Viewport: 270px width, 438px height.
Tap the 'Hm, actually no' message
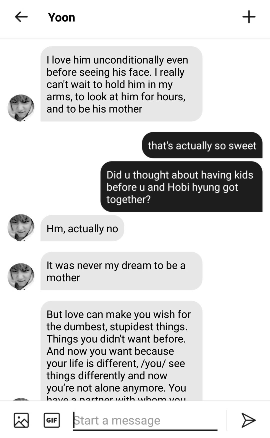[82, 228]
